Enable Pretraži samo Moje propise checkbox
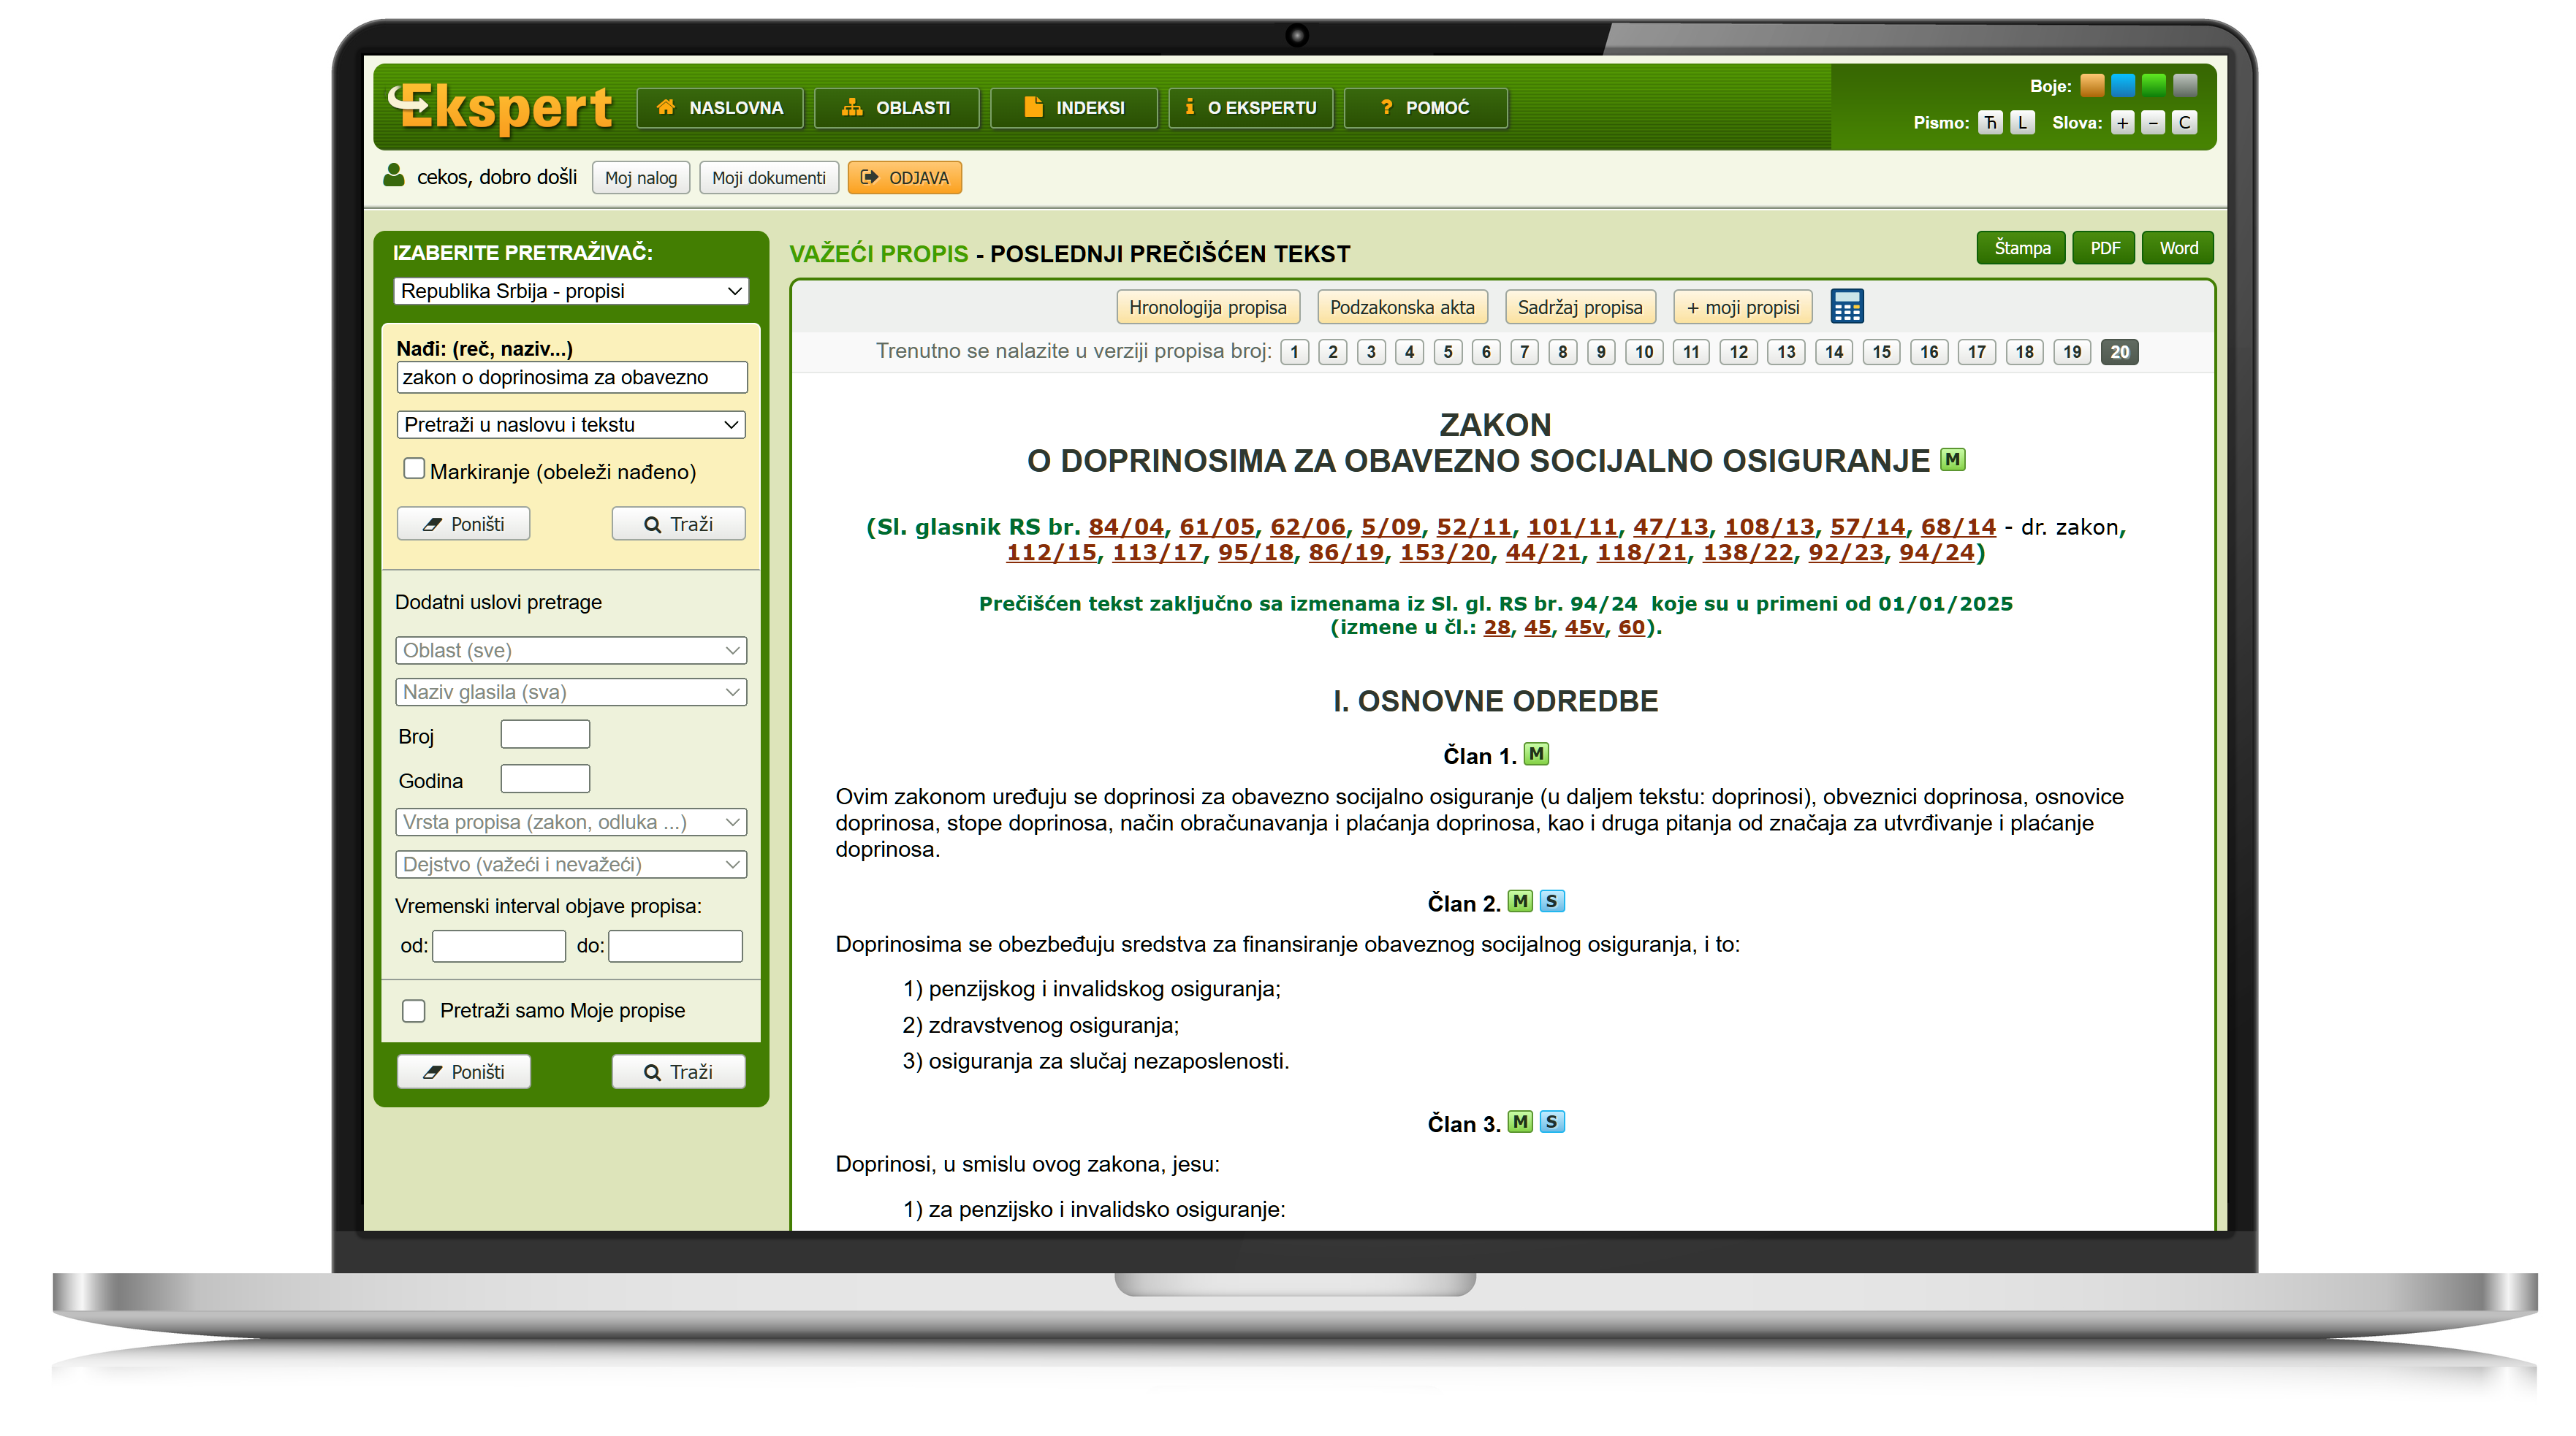This screenshot has width=2576, height=1436. 414,1010
